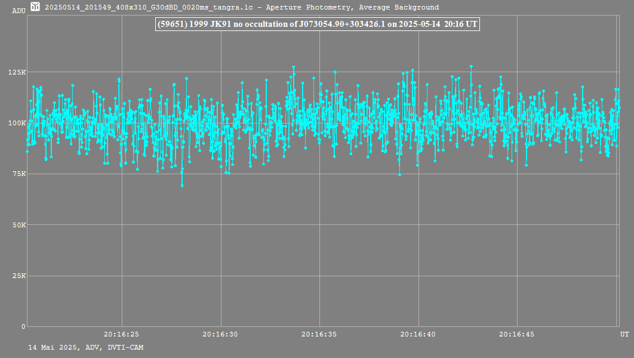Click the 125K y-axis label
634x358 pixels.
(17, 72)
